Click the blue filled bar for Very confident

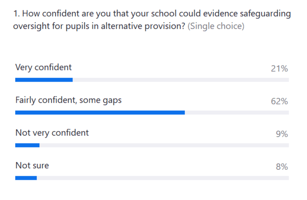[44, 80]
